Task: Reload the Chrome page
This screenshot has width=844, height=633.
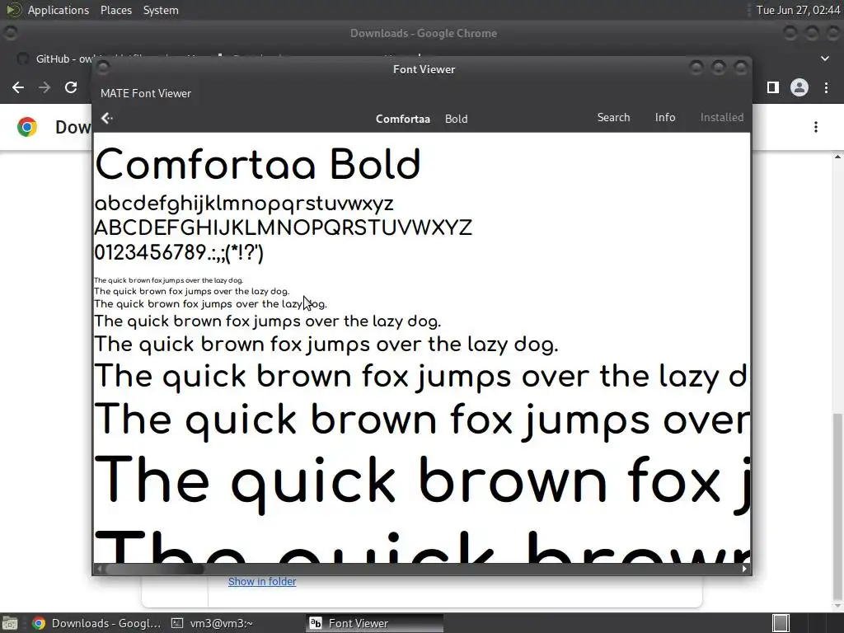Action: pos(71,87)
